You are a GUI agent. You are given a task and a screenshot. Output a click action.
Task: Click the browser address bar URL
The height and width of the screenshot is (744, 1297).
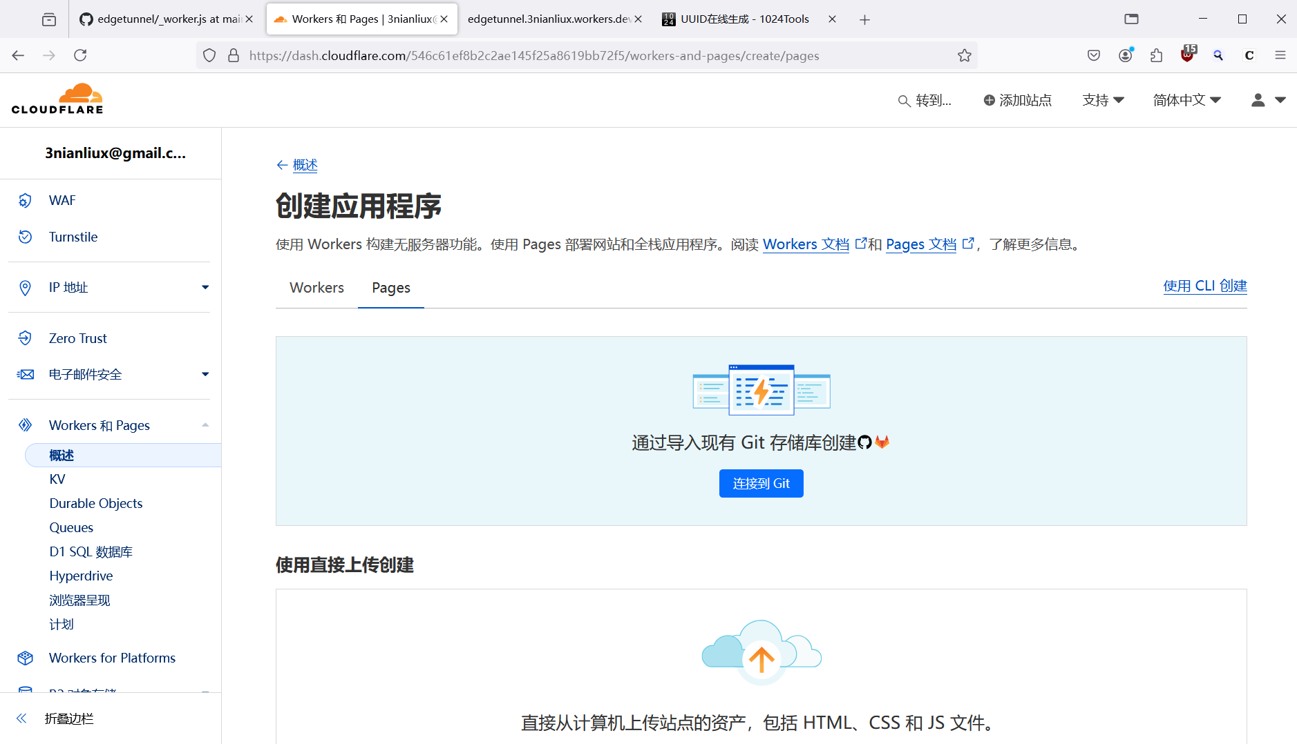click(534, 56)
